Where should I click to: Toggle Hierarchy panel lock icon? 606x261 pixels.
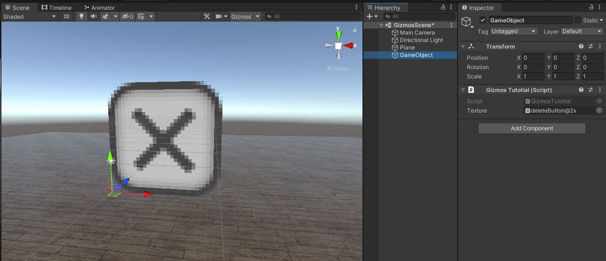click(x=443, y=7)
